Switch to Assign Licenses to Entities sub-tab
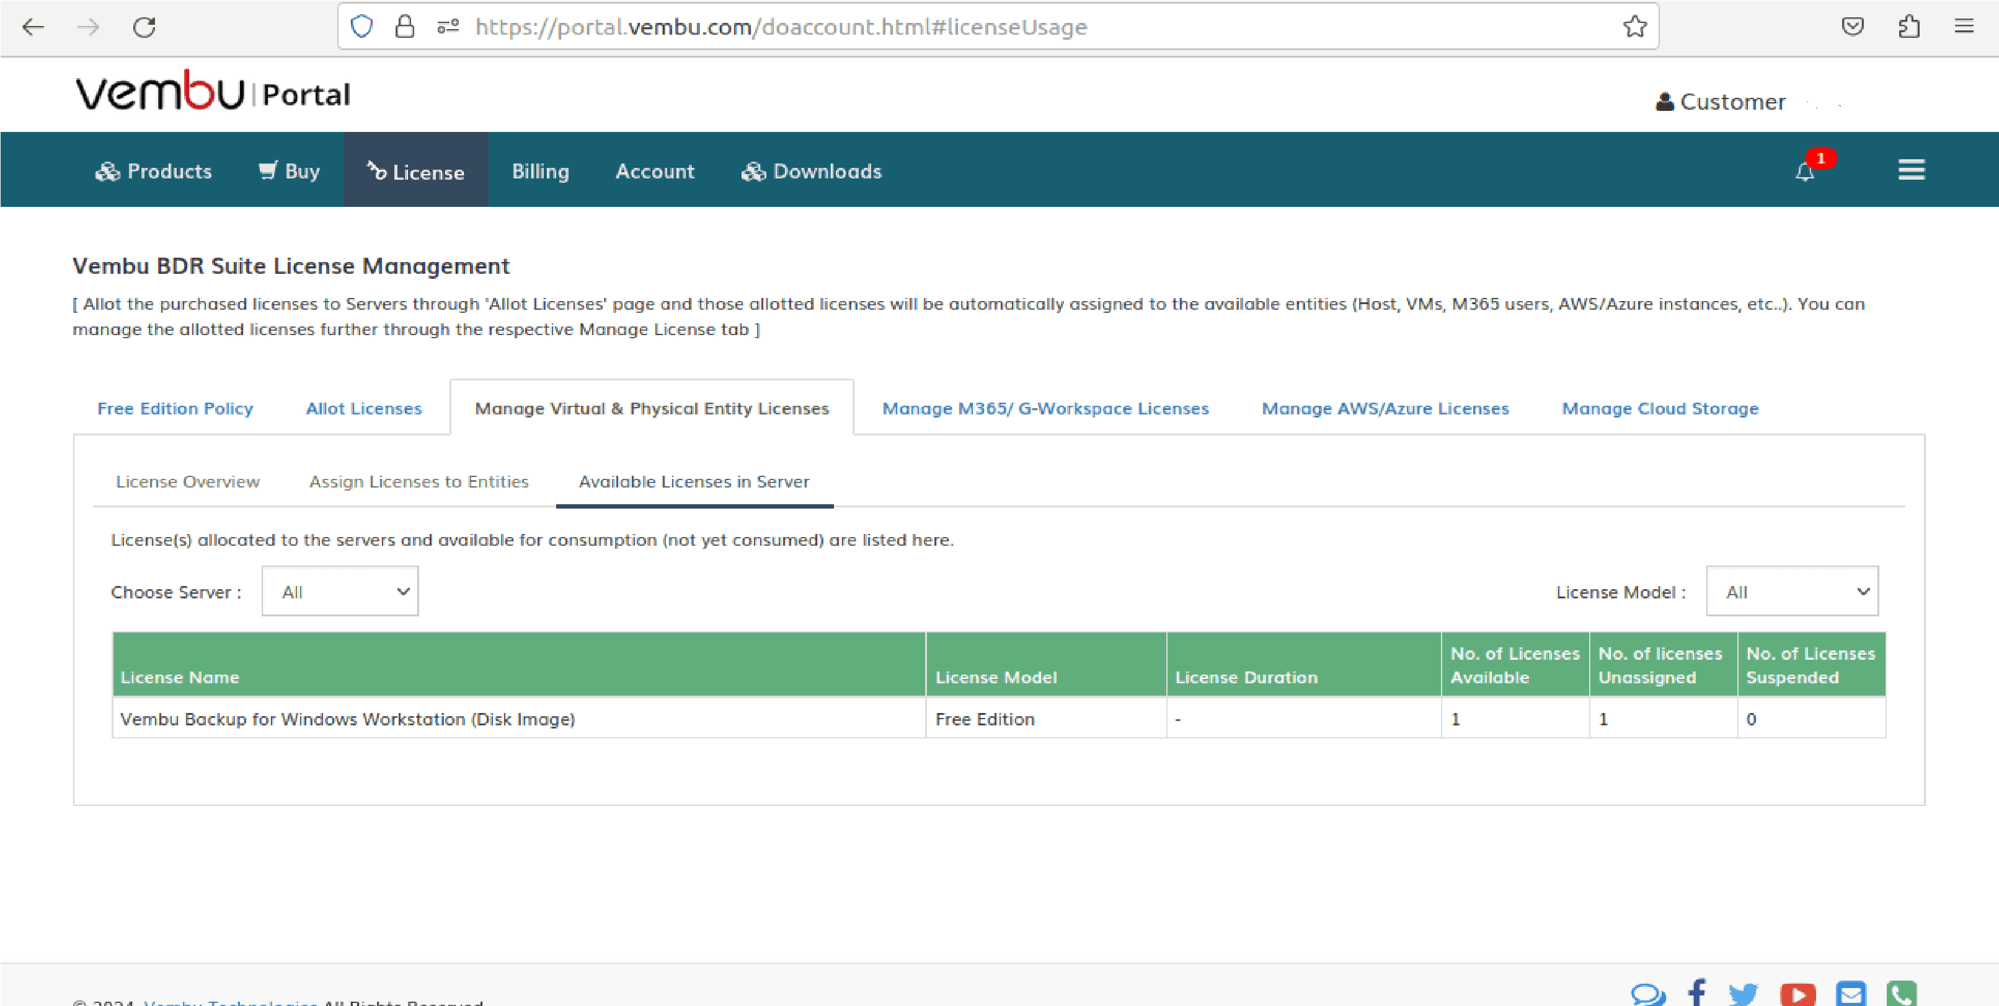 [x=419, y=481]
